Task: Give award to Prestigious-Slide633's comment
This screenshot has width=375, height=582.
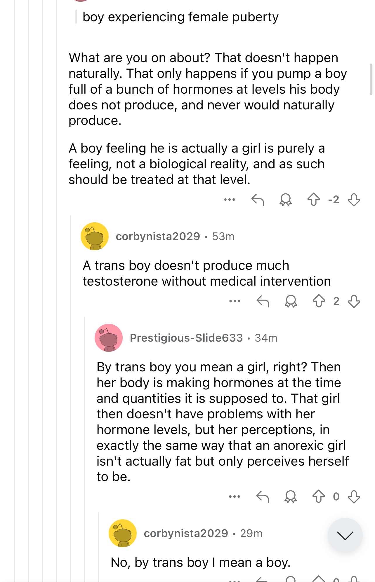Action: click(x=291, y=496)
